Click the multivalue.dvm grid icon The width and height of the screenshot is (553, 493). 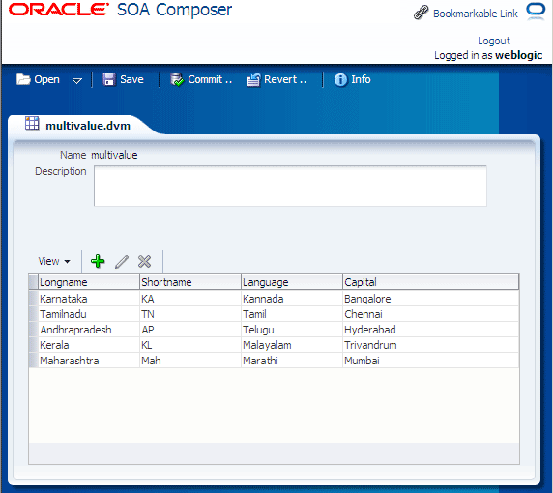click(32, 124)
